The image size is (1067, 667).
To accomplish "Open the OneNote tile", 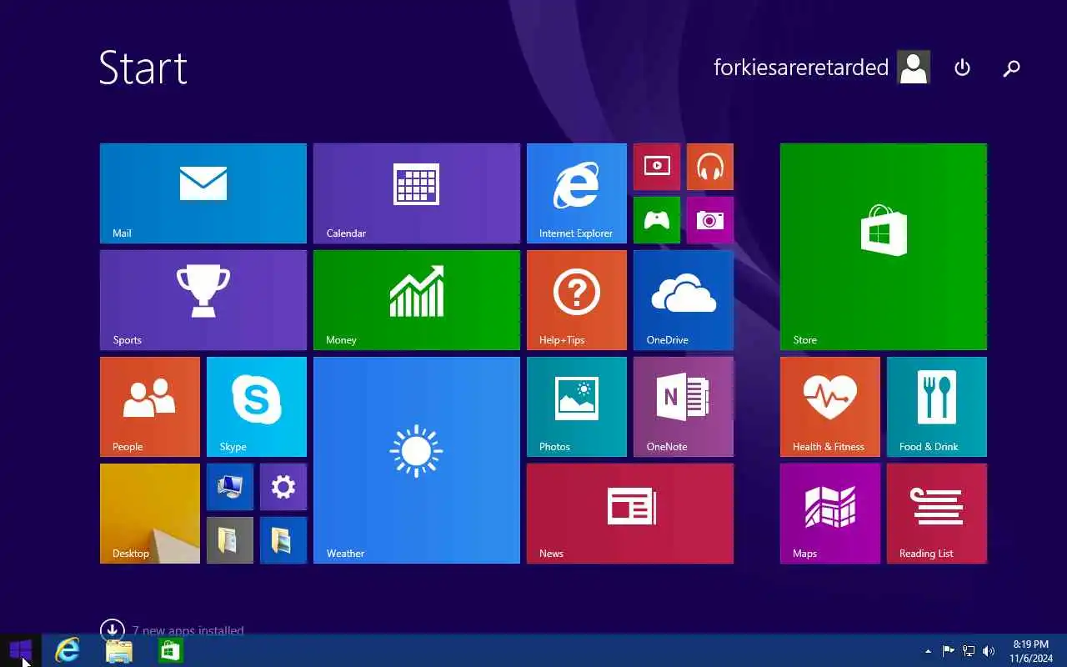I will 684,407.
